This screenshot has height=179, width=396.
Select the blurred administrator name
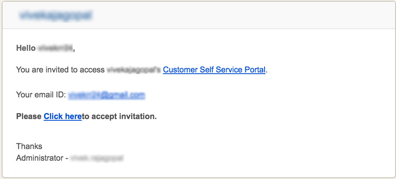click(97, 158)
